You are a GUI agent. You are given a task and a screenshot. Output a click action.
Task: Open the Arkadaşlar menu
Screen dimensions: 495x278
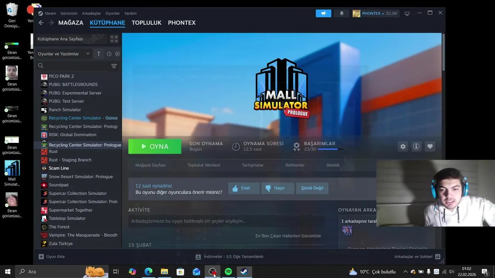click(x=91, y=13)
